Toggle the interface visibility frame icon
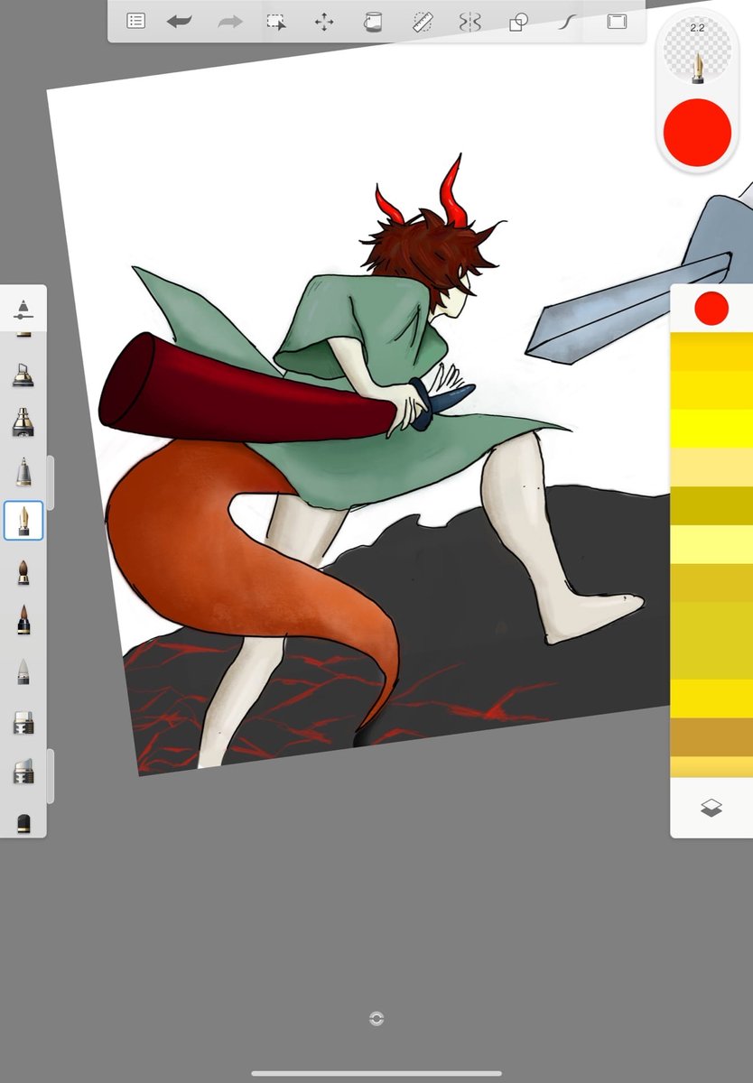Viewport: 753px width, 1083px height. (x=617, y=21)
